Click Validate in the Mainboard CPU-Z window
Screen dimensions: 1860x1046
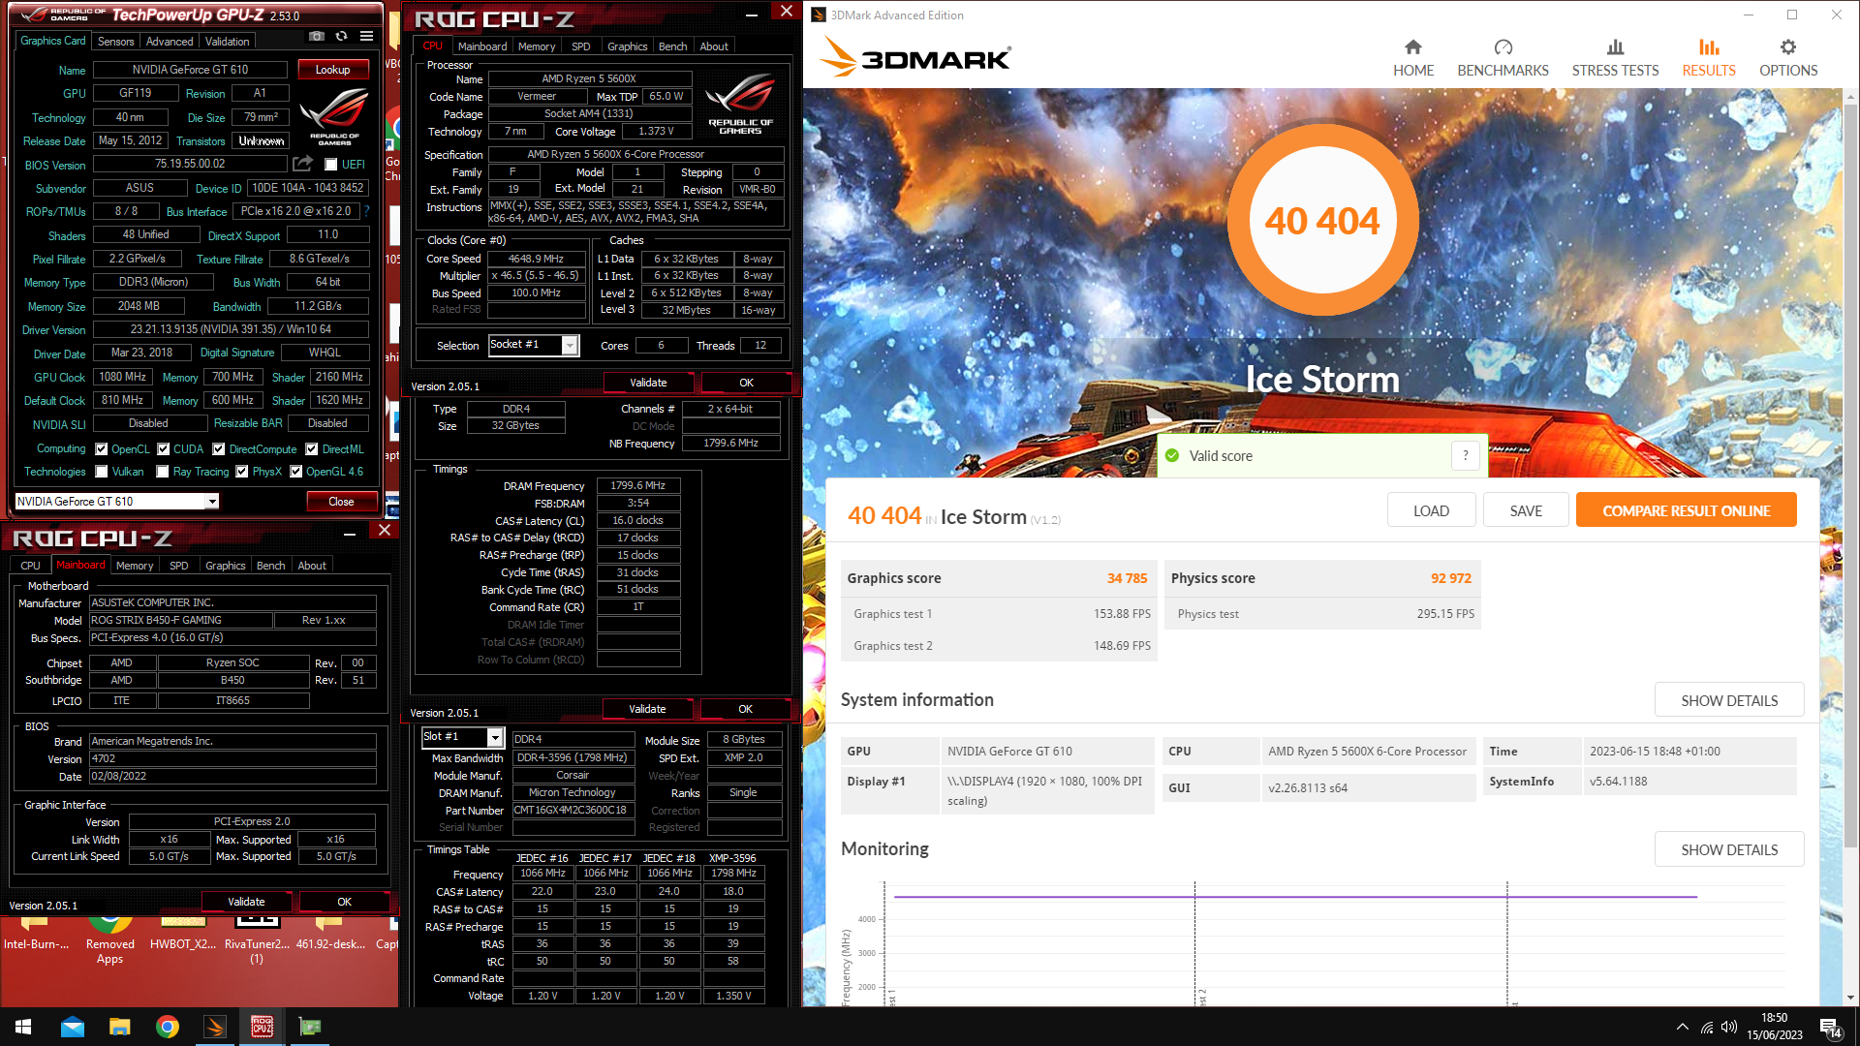coord(246,902)
